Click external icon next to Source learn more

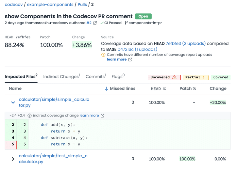click(x=130, y=60)
